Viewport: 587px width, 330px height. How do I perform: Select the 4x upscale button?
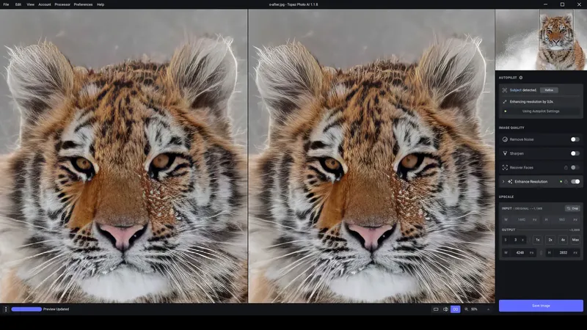[x=563, y=240]
